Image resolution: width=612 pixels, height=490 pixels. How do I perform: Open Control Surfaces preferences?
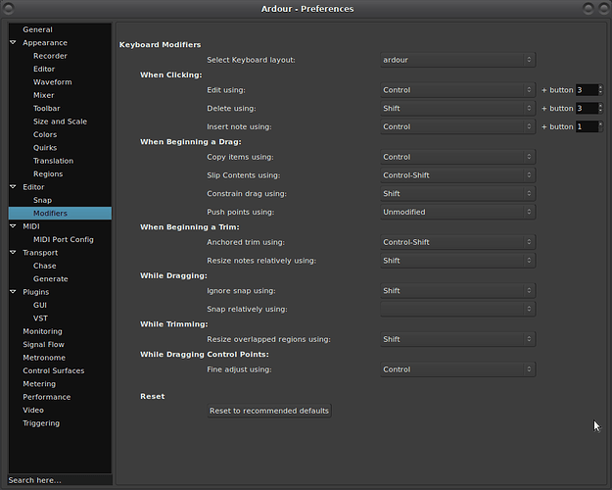pos(53,370)
